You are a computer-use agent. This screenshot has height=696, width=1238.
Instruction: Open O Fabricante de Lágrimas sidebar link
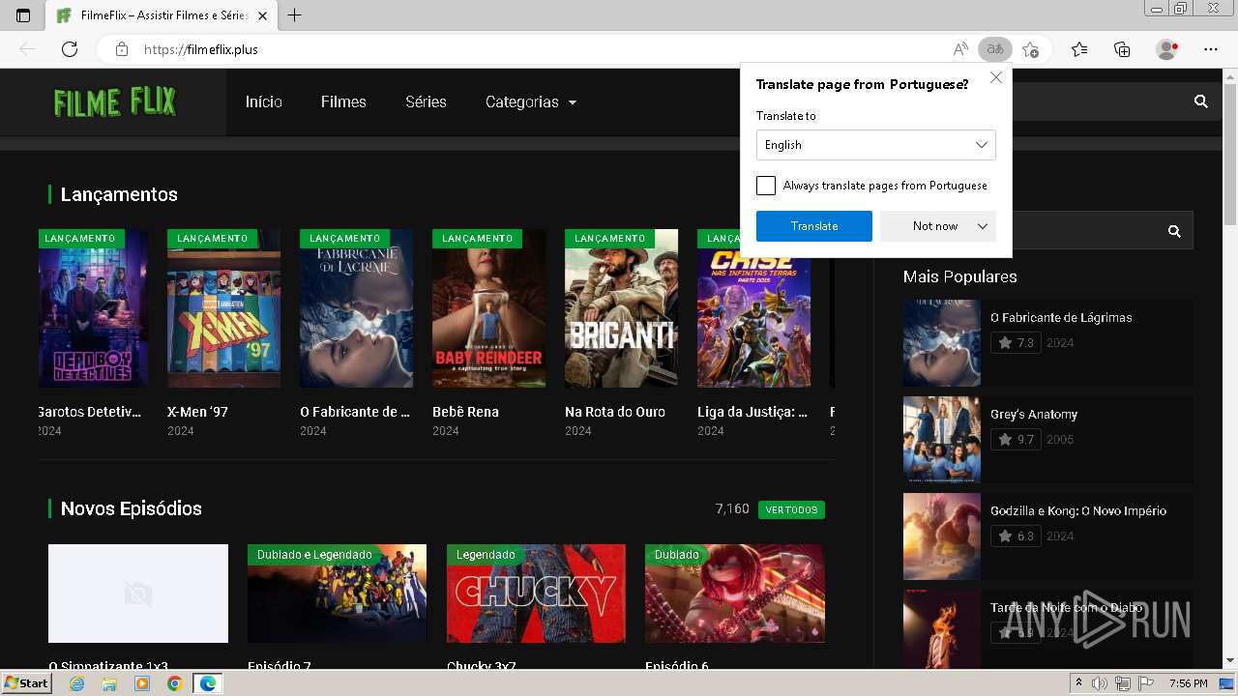click(1061, 317)
